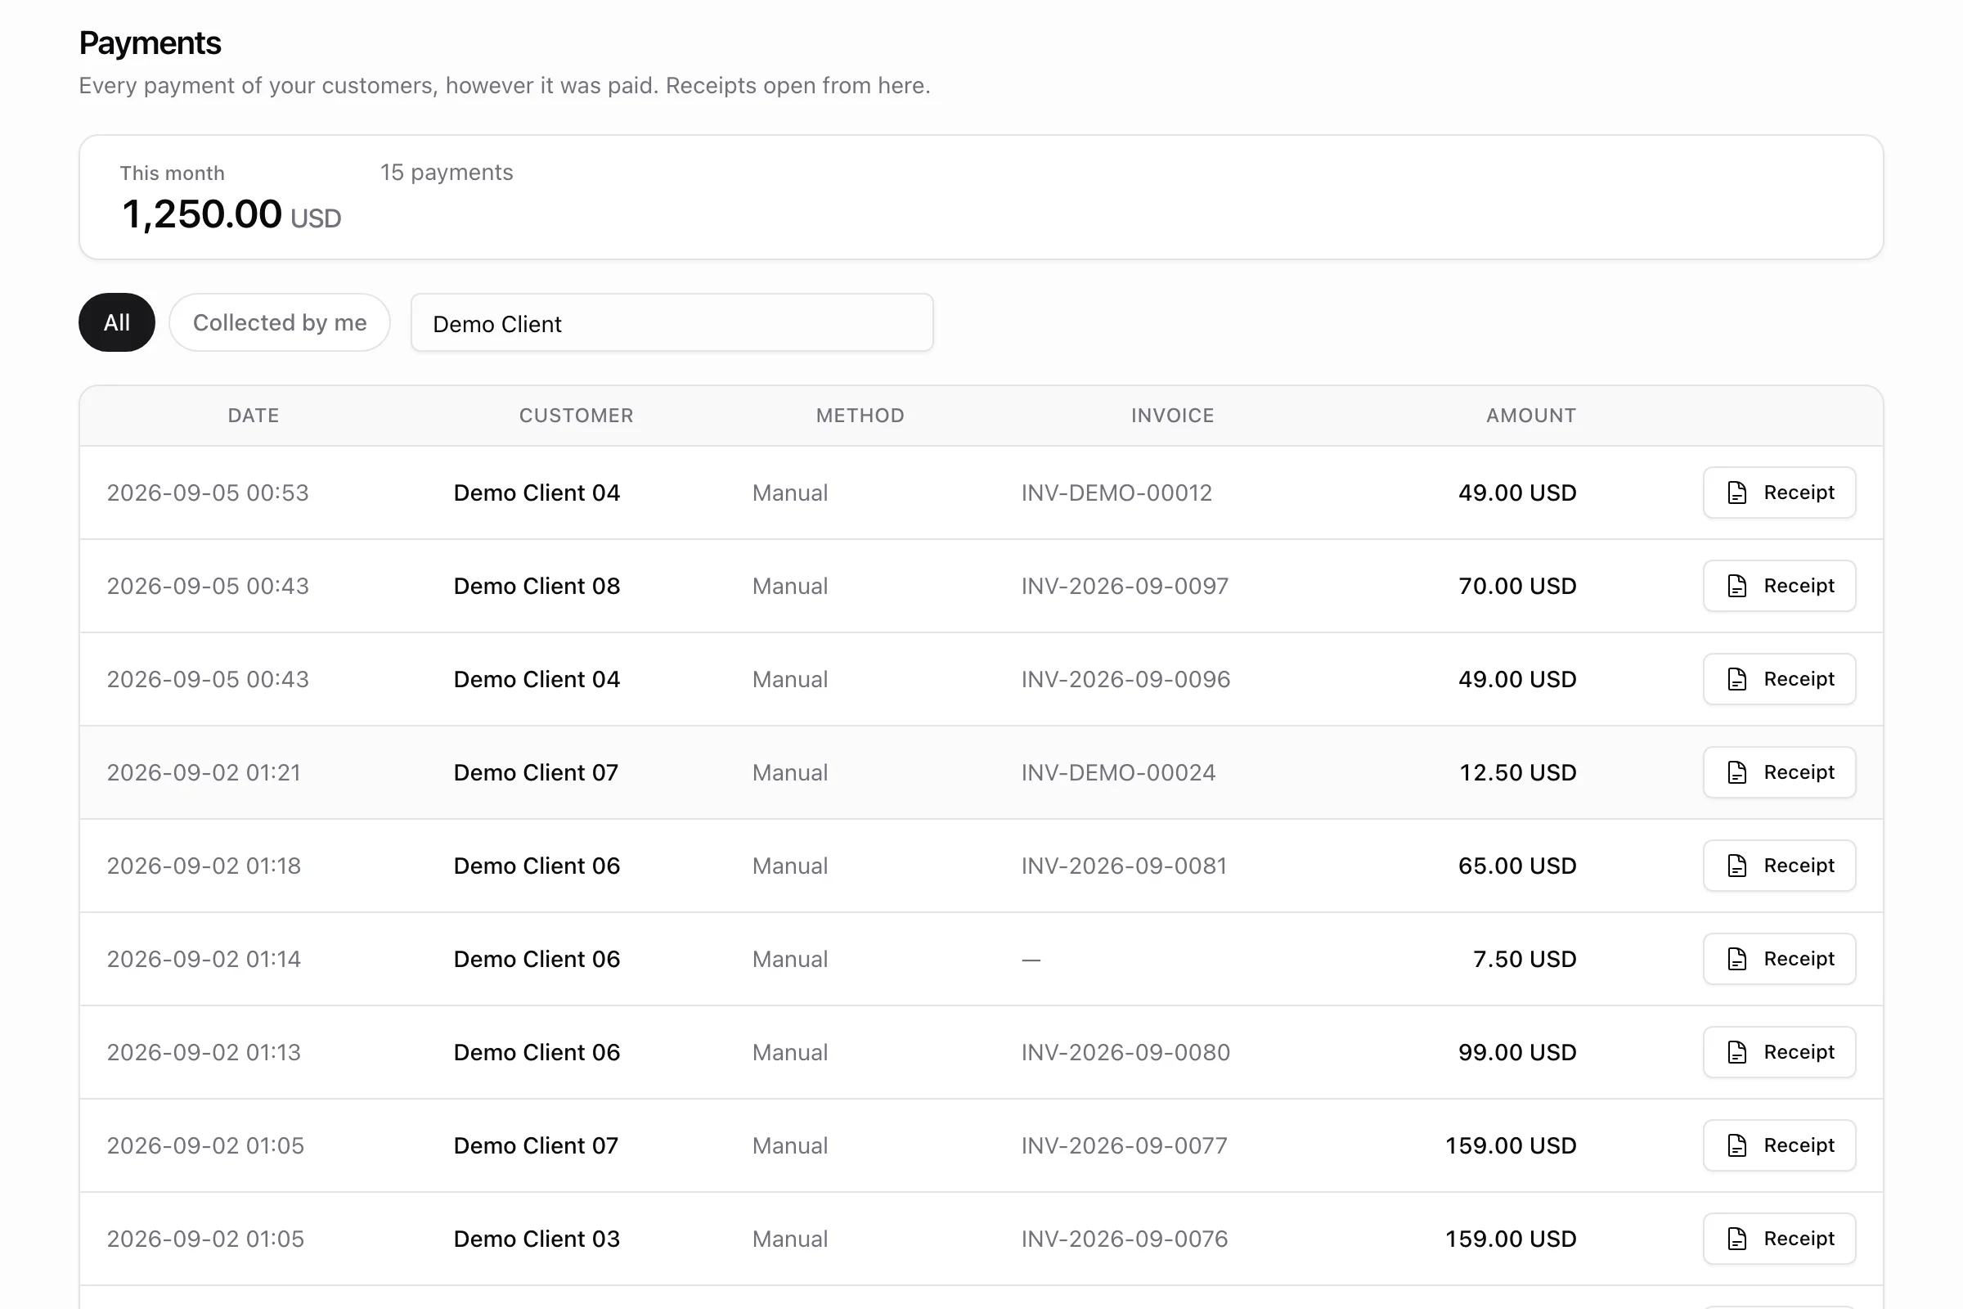Image resolution: width=1963 pixels, height=1309 pixels.
Task: Click invoice number INV-2026-09-0080
Action: point(1126,1052)
